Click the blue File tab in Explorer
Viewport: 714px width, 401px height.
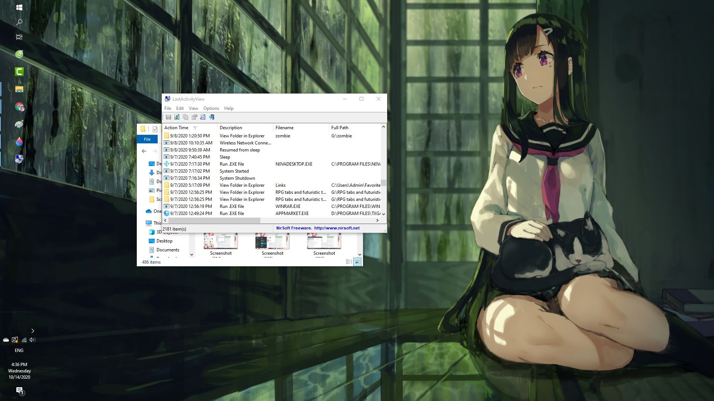pyautogui.click(x=147, y=139)
